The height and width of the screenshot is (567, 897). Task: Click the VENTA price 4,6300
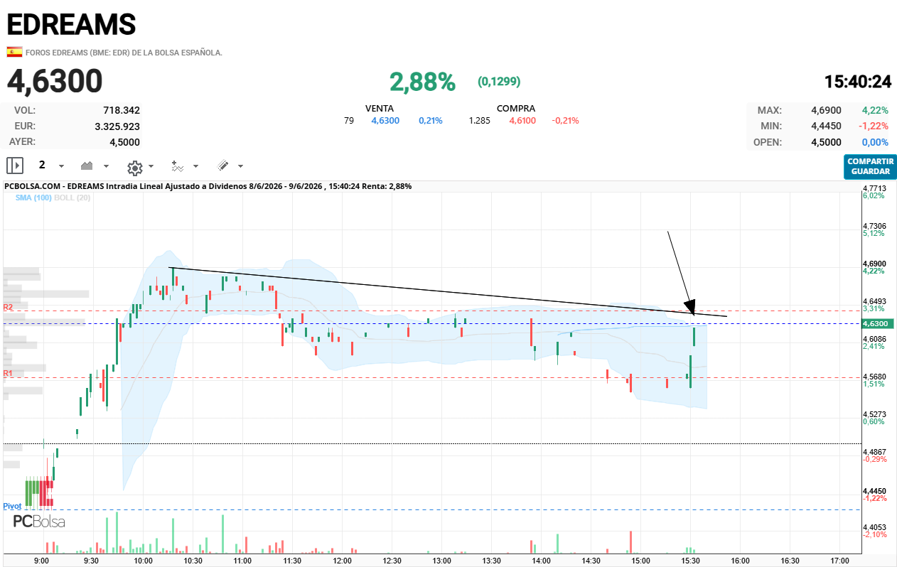pyautogui.click(x=385, y=121)
